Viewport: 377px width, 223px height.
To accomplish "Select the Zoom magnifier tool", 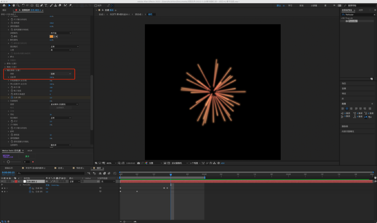I will [18, 6].
